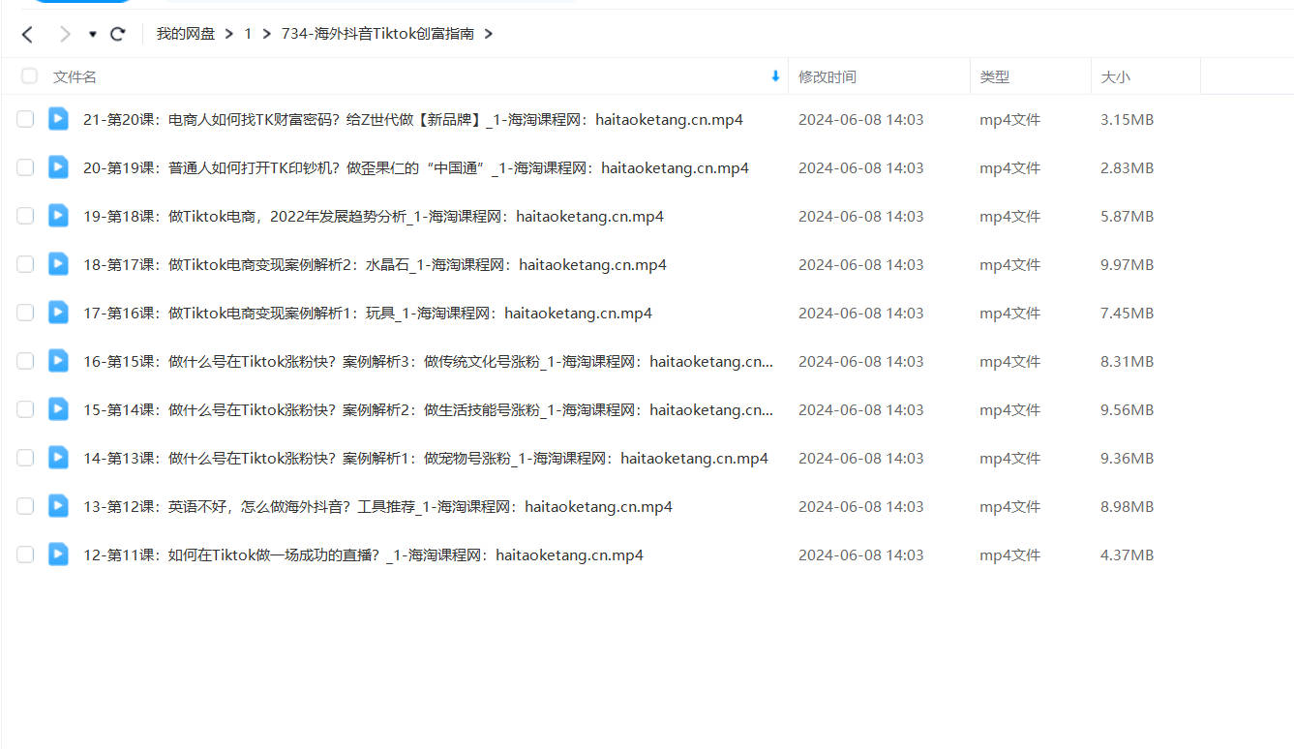
Task: Click the 4.37MB size cell
Action: (1127, 555)
